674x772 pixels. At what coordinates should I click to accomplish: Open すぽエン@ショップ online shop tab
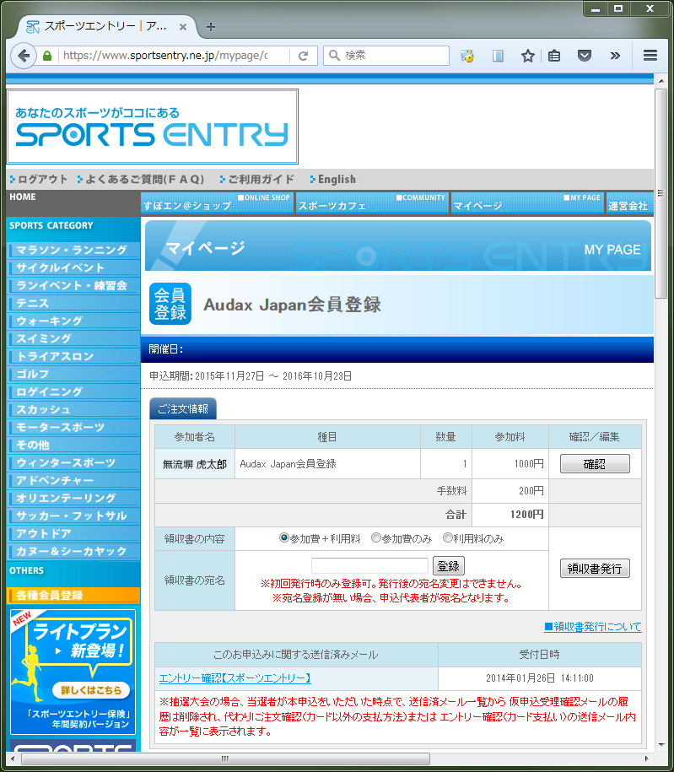coord(217,203)
